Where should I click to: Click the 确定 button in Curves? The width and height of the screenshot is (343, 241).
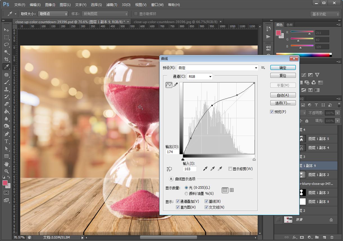(283, 68)
